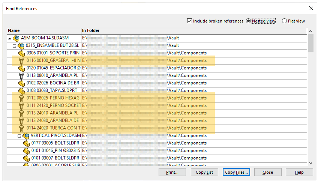Click the 0112 08025_PERNO HEXAG bolt icon

(21, 98)
